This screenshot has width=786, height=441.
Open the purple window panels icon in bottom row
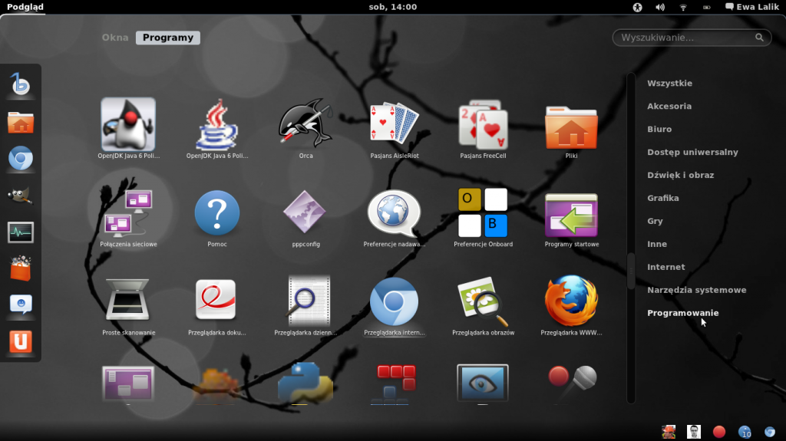(x=128, y=383)
